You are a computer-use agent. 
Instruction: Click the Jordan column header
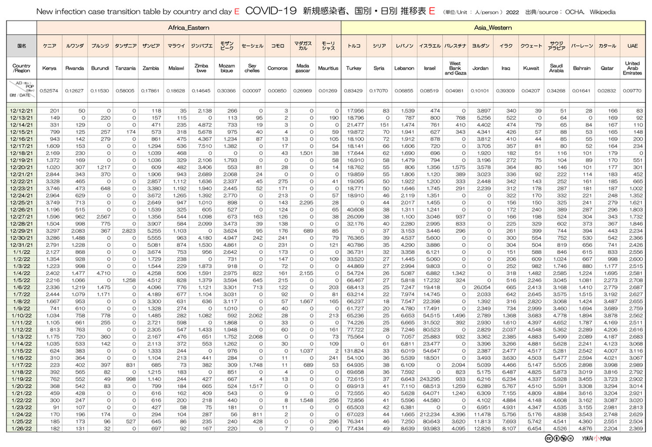(x=480, y=69)
